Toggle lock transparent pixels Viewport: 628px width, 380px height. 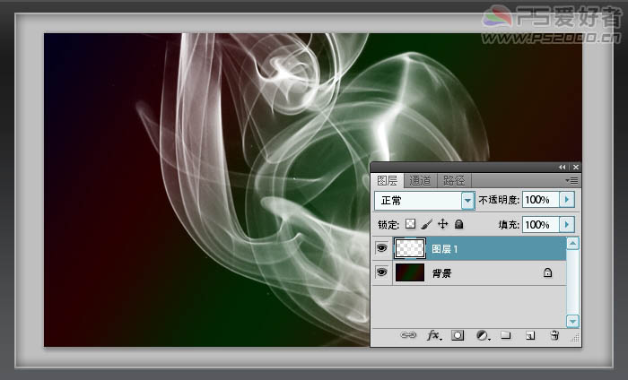(x=411, y=224)
